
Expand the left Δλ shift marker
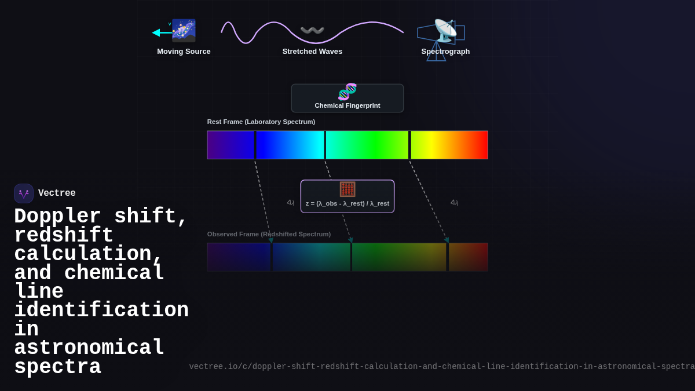290,203
